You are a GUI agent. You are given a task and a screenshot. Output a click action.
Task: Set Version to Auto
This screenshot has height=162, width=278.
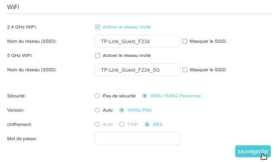[x=97, y=110]
